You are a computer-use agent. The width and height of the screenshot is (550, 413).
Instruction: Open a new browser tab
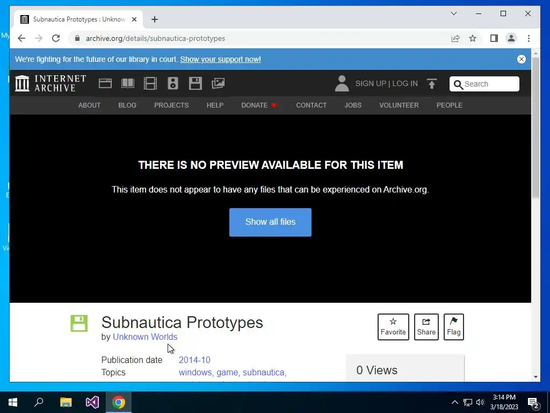[x=155, y=19]
